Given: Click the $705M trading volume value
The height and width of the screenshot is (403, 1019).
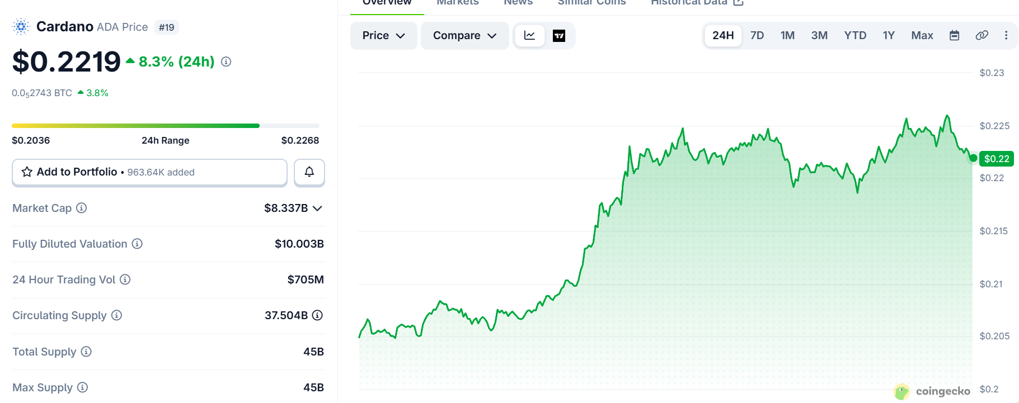Looking at the screenshot, I should click(x=306, y=279).
